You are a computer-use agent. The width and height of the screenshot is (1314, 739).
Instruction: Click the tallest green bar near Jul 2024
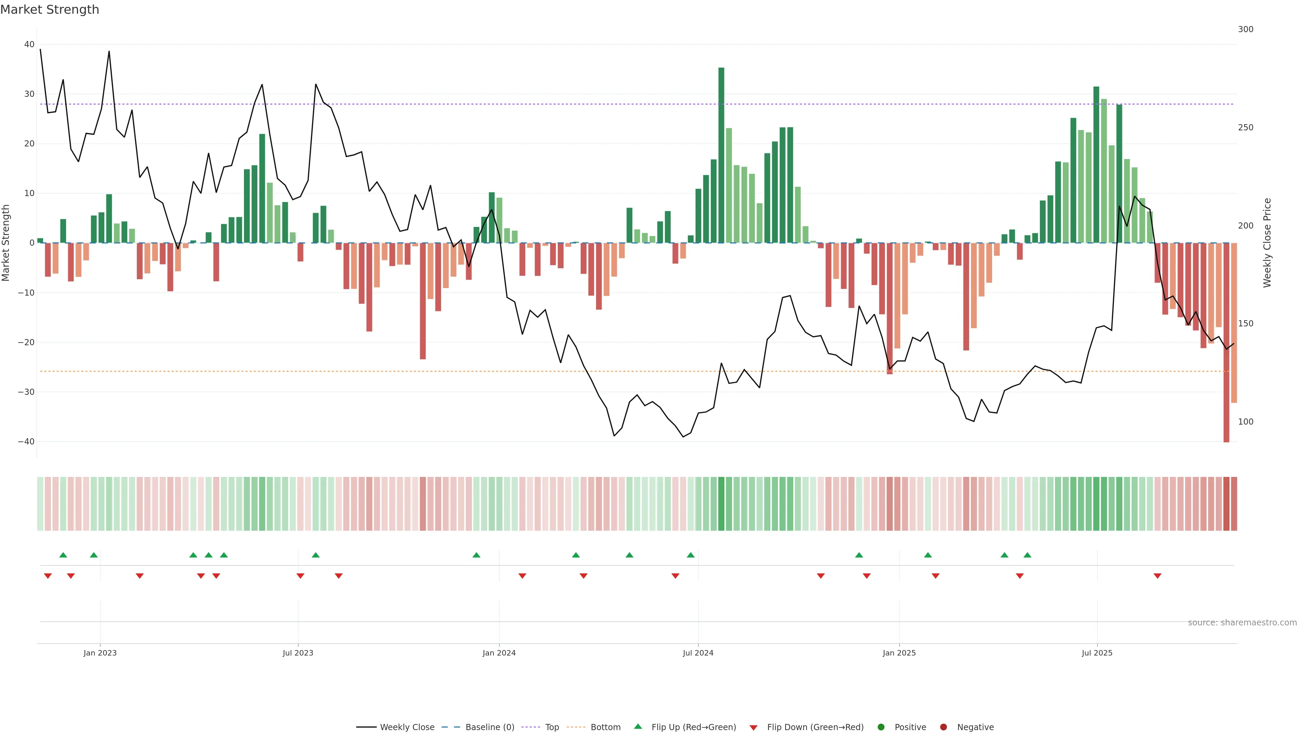coord(721,153)
